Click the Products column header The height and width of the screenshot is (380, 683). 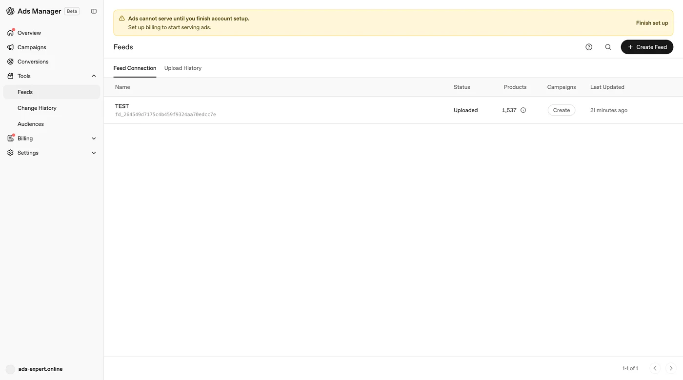click(515, 87)
